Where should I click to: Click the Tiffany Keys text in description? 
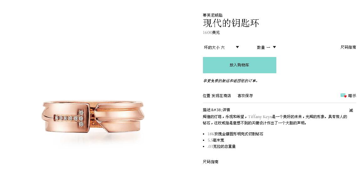click(x=260, y=116)
